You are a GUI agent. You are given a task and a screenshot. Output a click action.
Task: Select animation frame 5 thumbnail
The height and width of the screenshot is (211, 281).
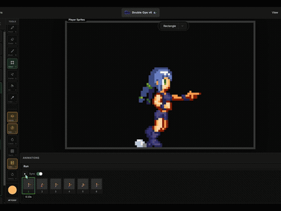coord(83,186)
